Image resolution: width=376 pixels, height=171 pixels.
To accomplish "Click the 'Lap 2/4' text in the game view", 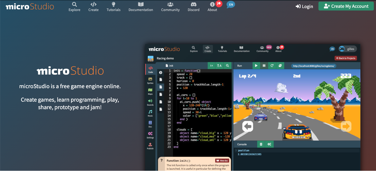I will click(x=247, y=76).
